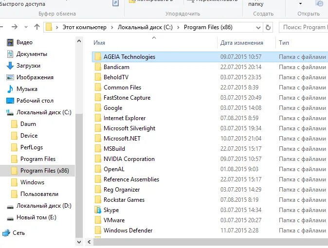The height and width of the screenshot is (248, 328).
Task: Select the Bandicam folder
Action: [x=116, y=67]
